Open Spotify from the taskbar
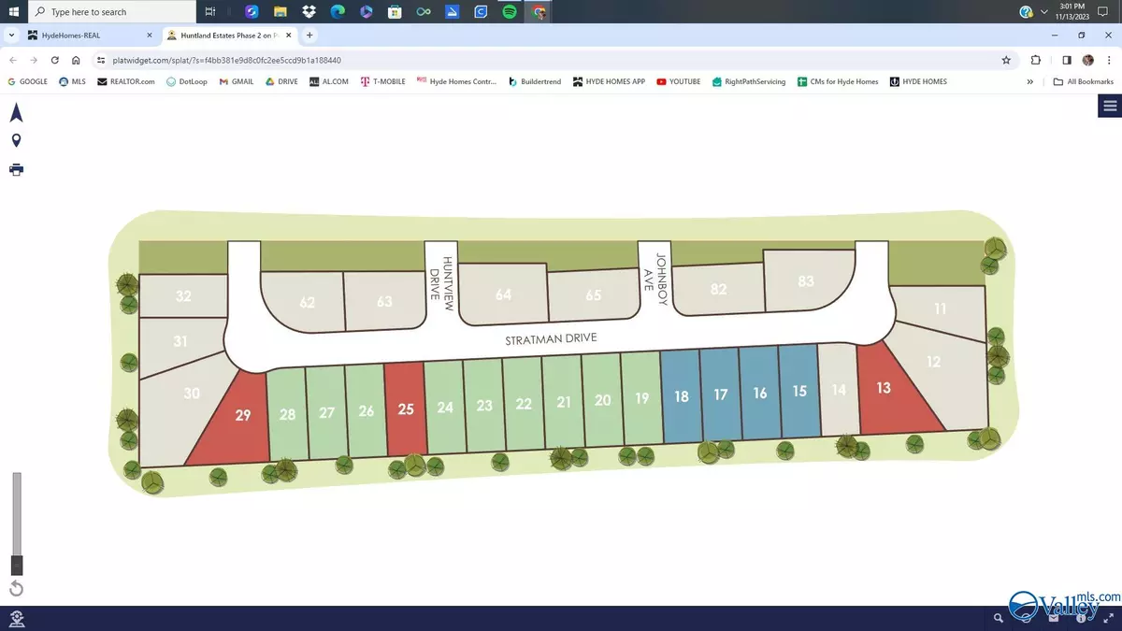This screenshot has width=1122, height=631. [509, 12]
